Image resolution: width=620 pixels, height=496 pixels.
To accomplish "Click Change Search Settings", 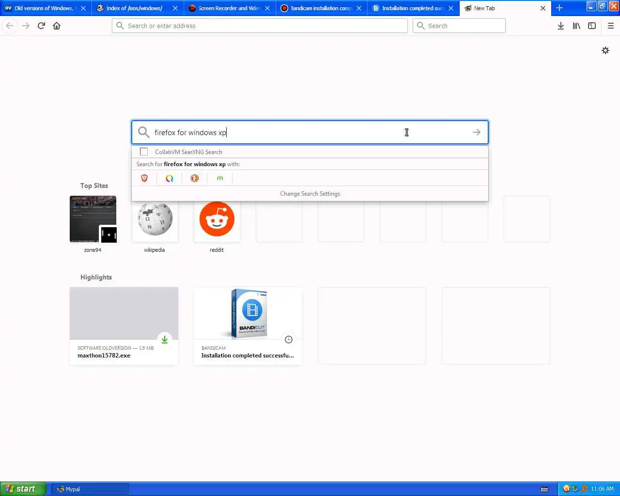I will [310, 194].
